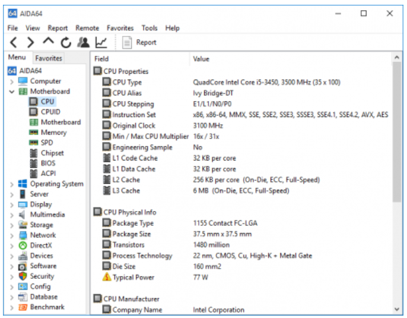Select the Typical Power warning row
This screenshot has width=407, height=318.
(x=133, y=278)
